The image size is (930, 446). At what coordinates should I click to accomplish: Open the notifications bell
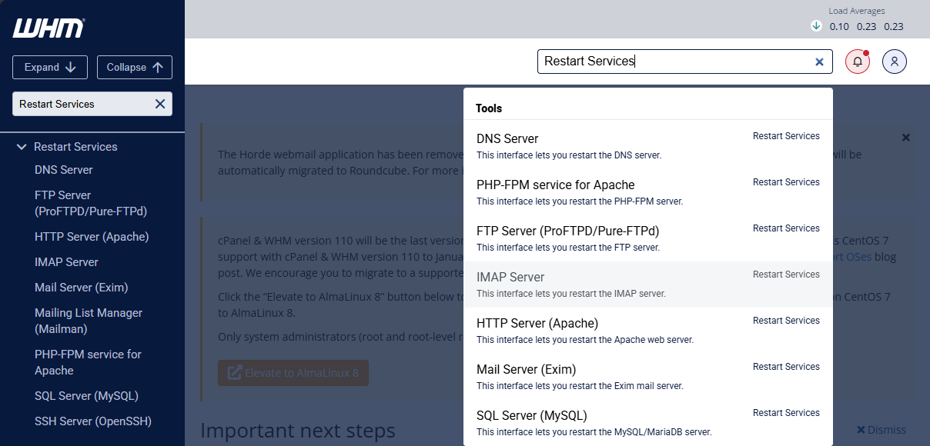857,61
